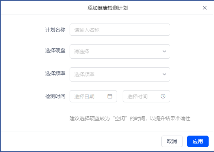
Task: Click the dialog title 添加健康检测计划
Action: point(107,8)
